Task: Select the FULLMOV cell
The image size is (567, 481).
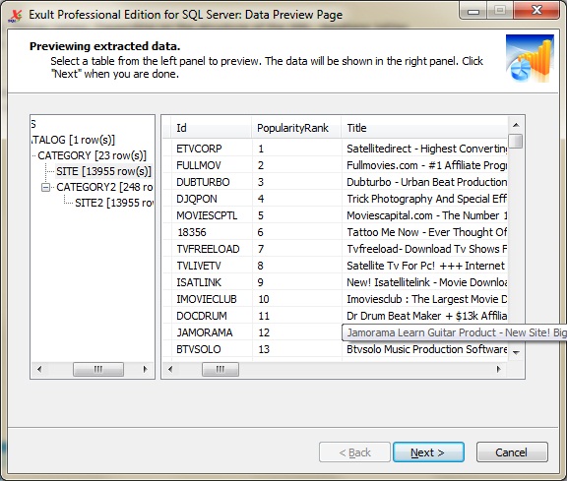Action: pos(212,165)
